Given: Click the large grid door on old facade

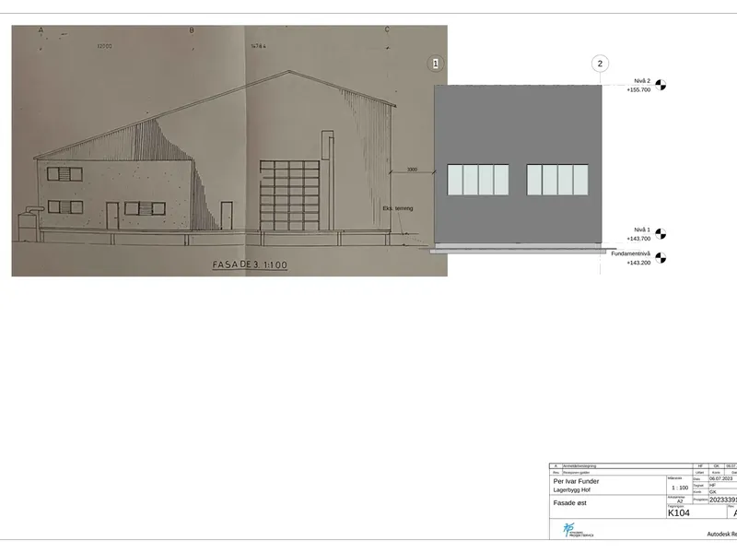Looking at the screenshot, I should pos(290,195).
